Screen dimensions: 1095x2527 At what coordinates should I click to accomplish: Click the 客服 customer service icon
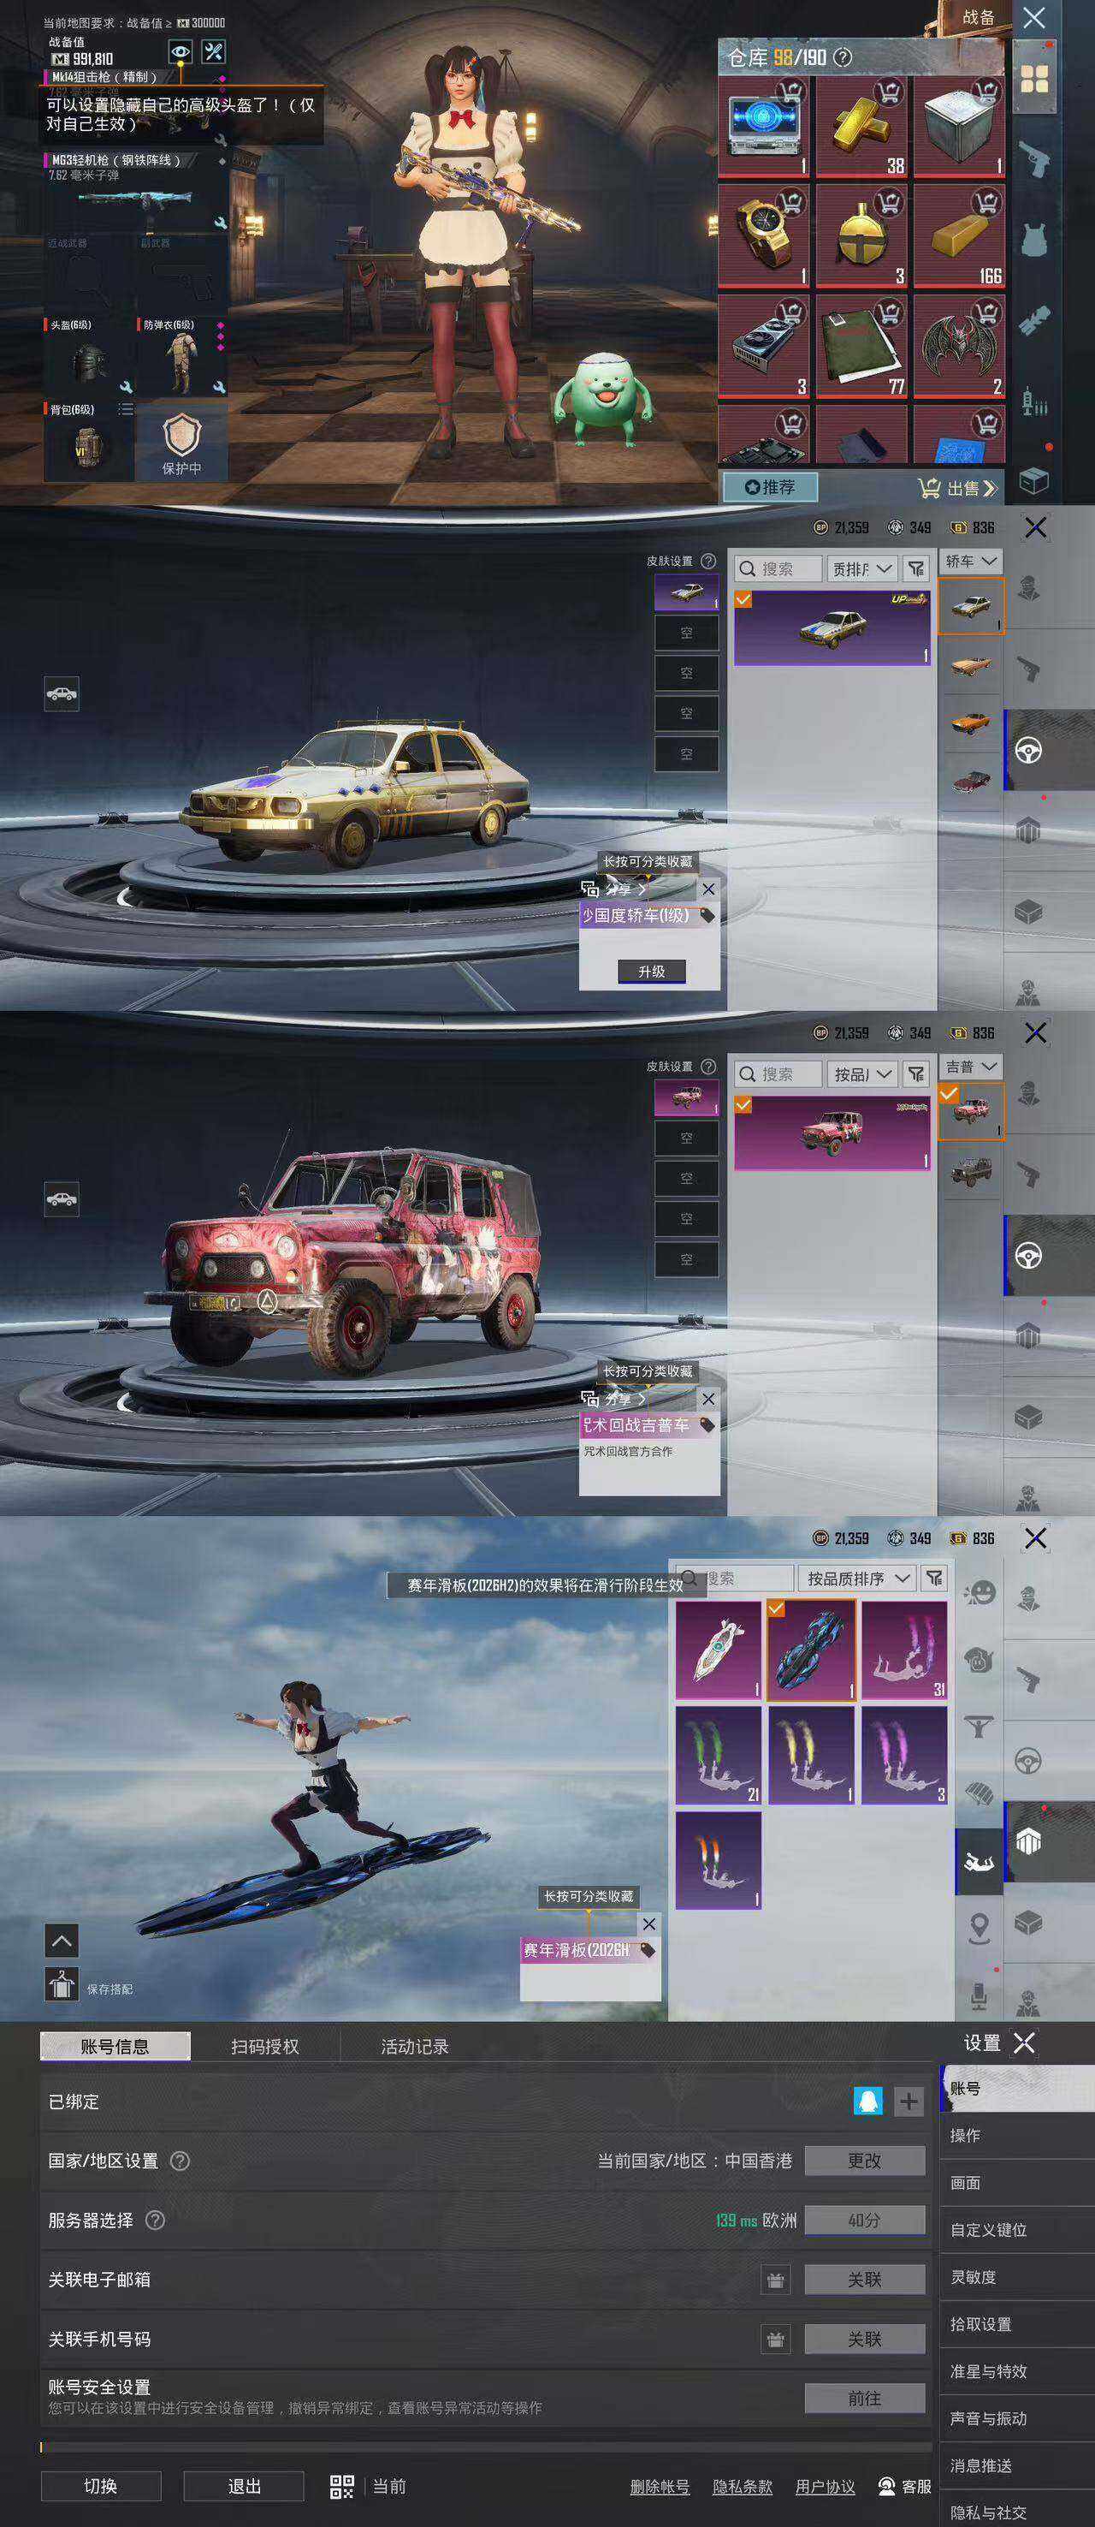tap(887, 2486)
